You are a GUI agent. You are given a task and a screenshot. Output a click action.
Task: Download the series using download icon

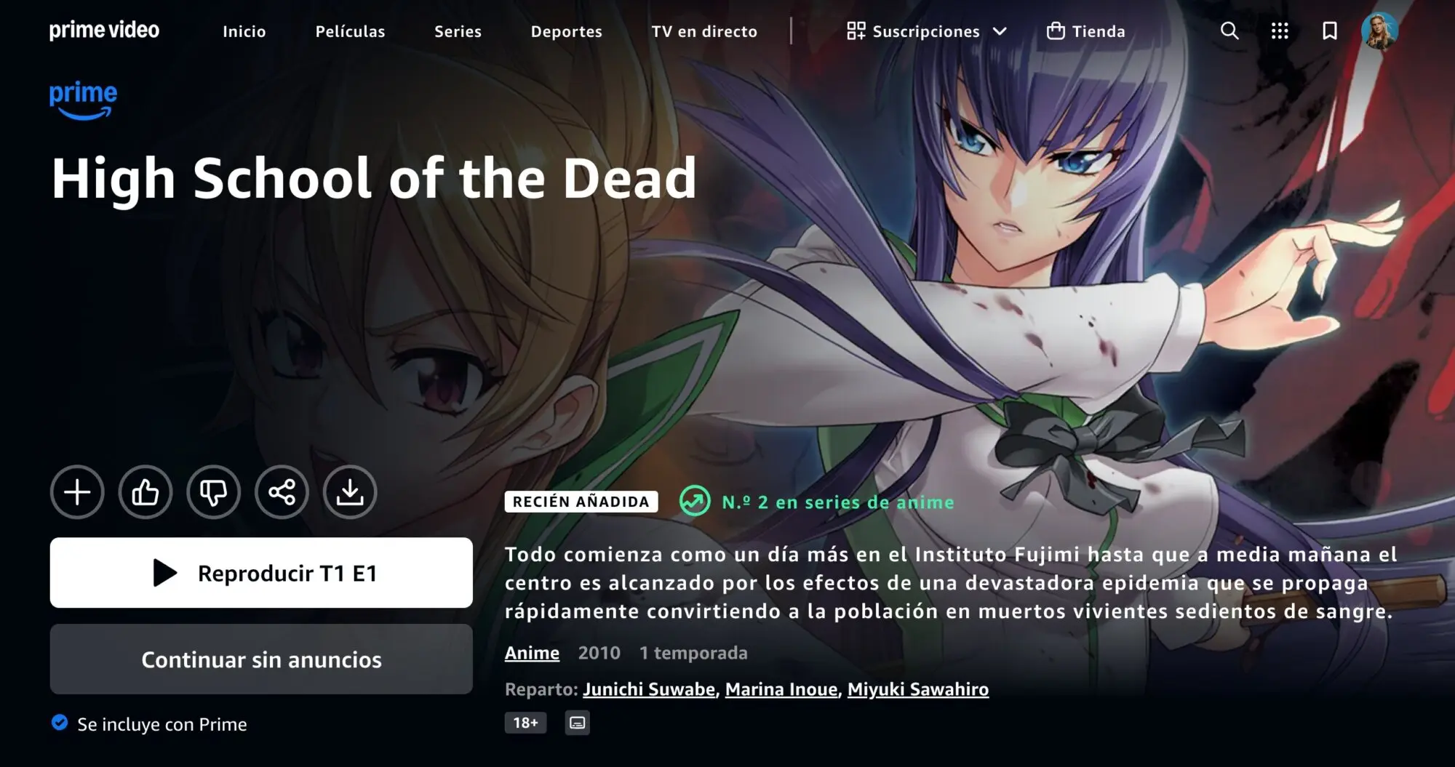[350, 492]
